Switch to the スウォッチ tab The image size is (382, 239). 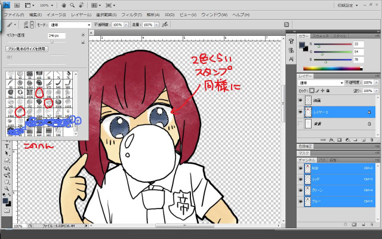[x=321, y=36]
